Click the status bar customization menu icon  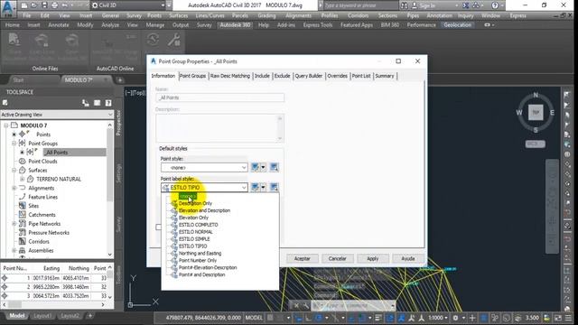coord(569,318)
